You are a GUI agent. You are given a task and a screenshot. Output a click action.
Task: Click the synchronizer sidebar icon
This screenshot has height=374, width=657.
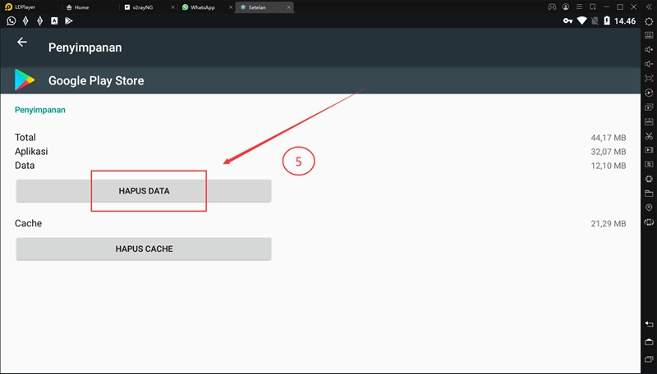(649, 164)
